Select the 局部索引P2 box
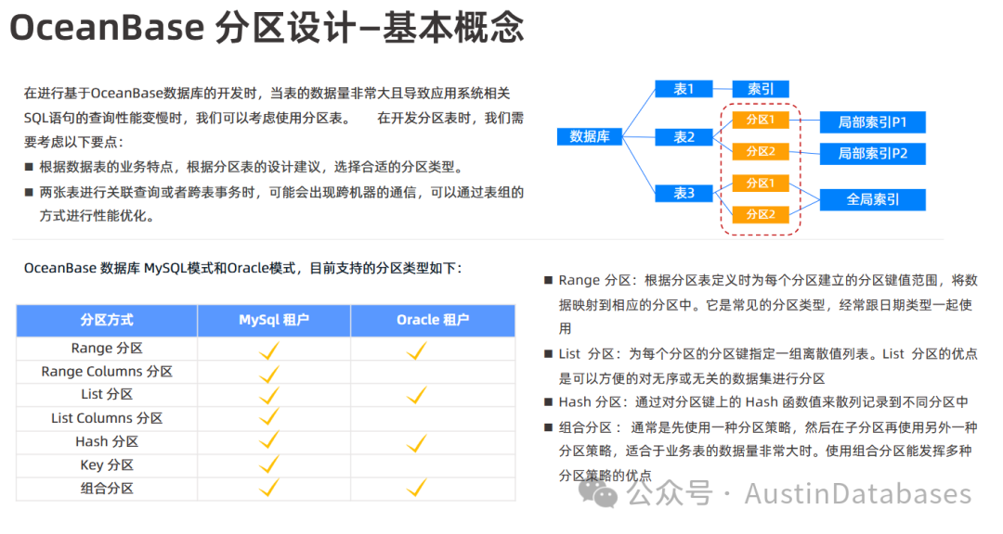The width and height of the screenshot is (1003, 534). pos(872,154)
